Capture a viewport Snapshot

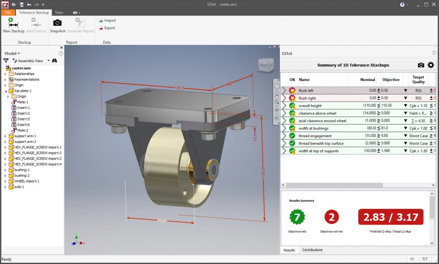[57, 25]
